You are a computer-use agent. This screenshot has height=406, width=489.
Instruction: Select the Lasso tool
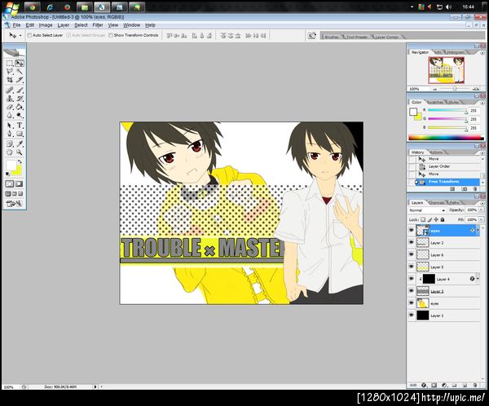pos(10,72)
